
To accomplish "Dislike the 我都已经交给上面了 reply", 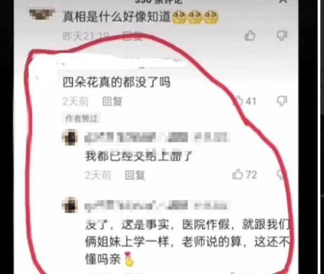I will tap(281, 175).
